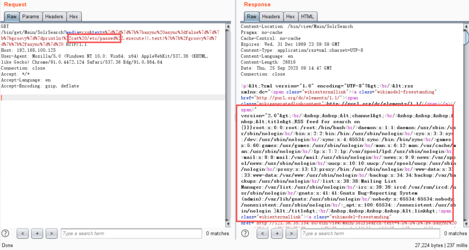Switch to Request Params tab
The height and width of the screenshot is (250, 469).
point(30,17)
